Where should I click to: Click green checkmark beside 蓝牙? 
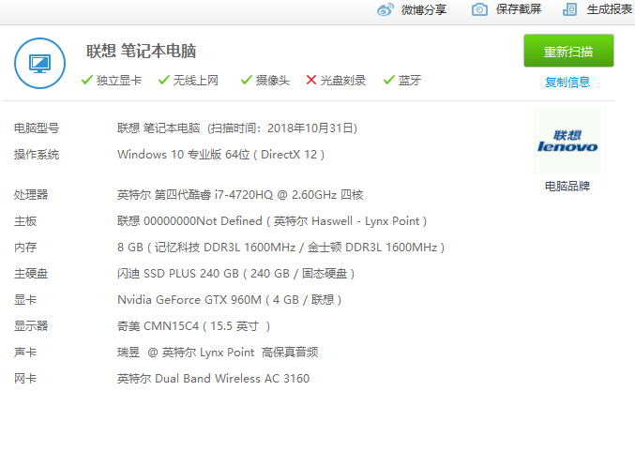tap(388, 80)
